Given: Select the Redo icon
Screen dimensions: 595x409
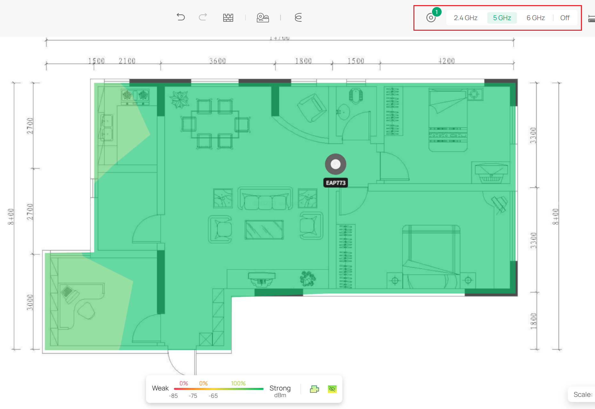Looking at the screenshot, I should (203, 17).
